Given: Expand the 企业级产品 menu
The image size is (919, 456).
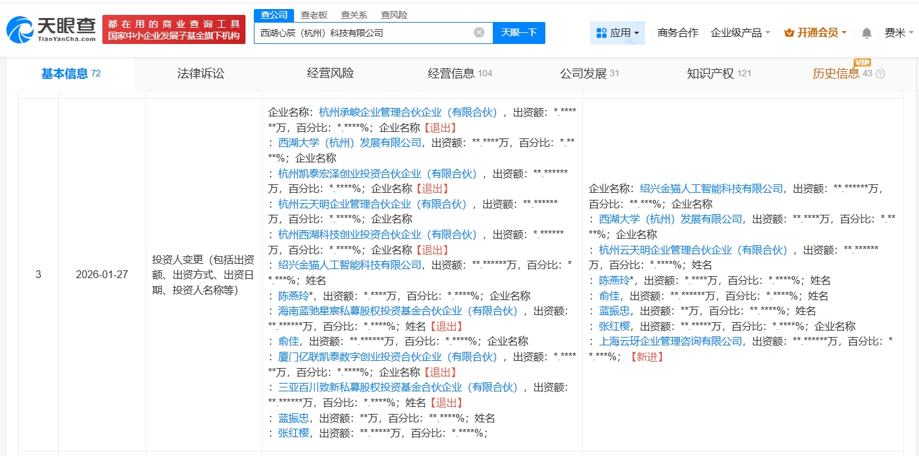Looking at the screenshot, I should click(740, 32).
